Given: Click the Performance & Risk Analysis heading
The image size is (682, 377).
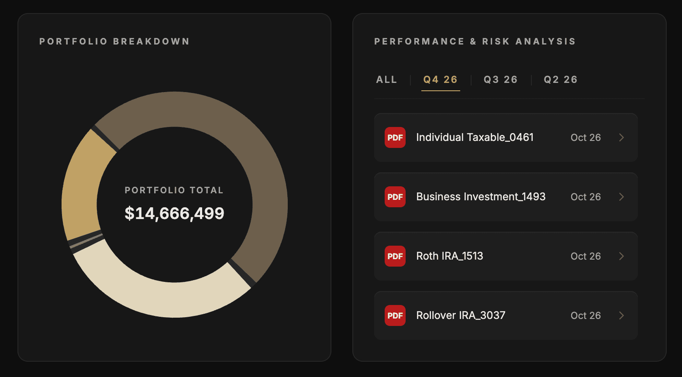Looking at the screenshot, I should click(x=475, y=41).
